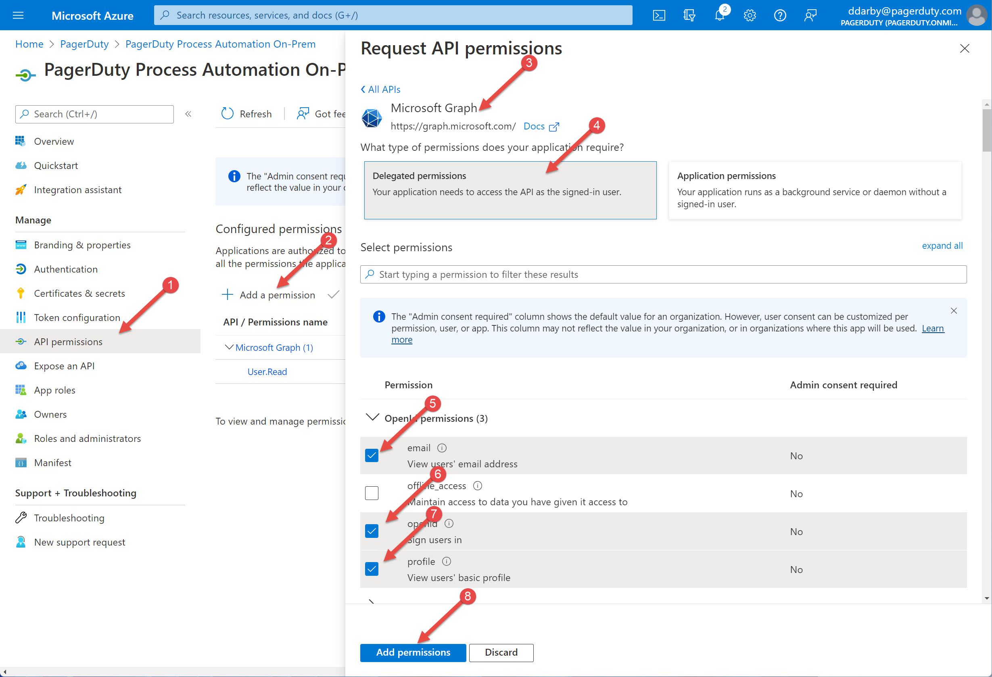Show info for the email permission
Image resolution: width=992 pixels, height=677 pixels.
(x=442, y=448)
